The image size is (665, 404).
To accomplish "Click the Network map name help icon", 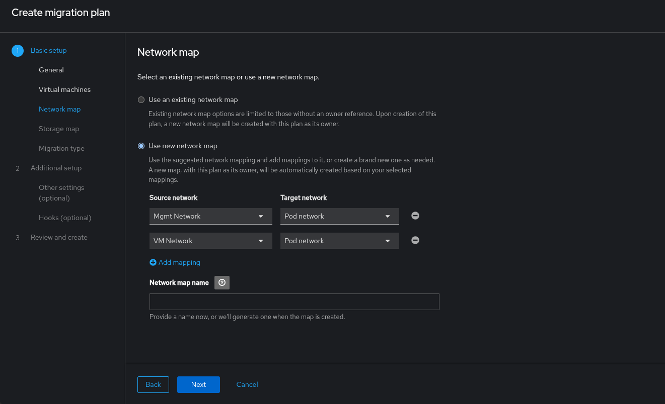I will (x=222, y=282).
